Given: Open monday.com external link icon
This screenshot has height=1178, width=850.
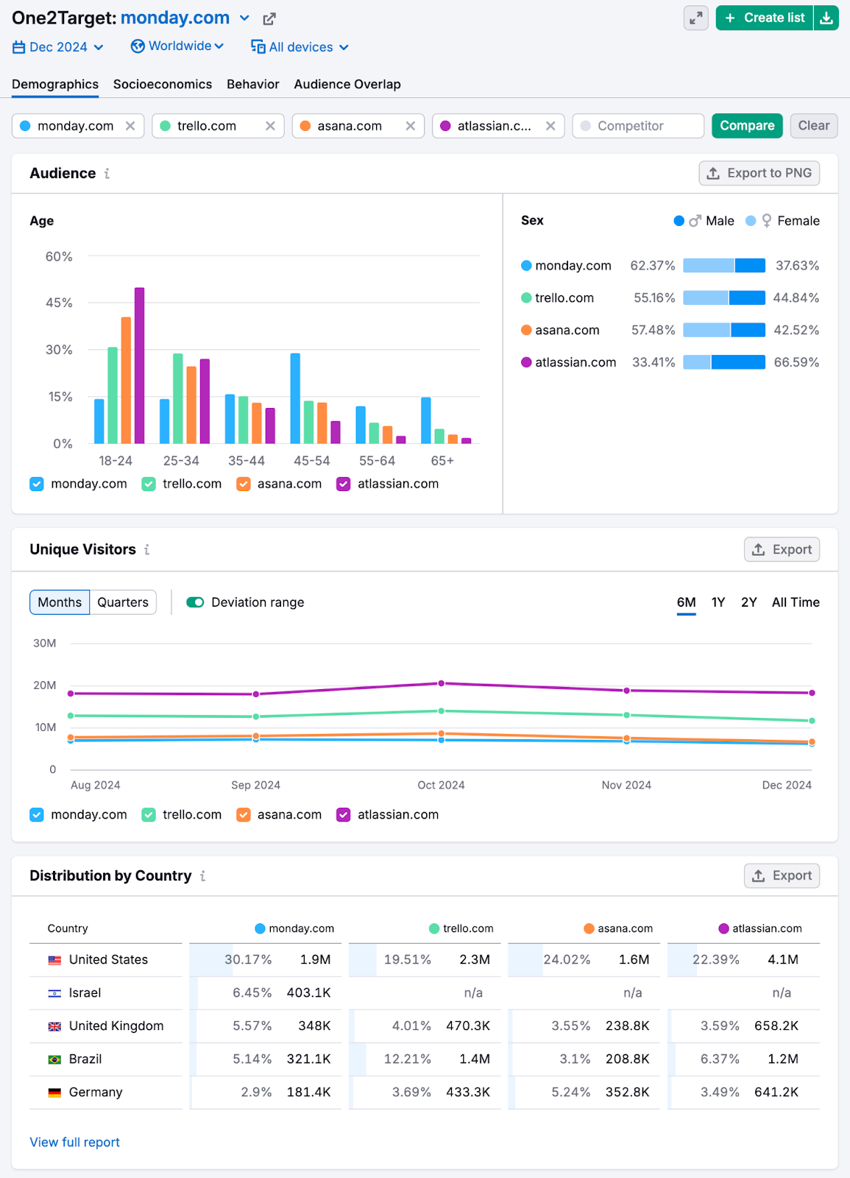Looking at the screenshot, I should coord(269,19).
